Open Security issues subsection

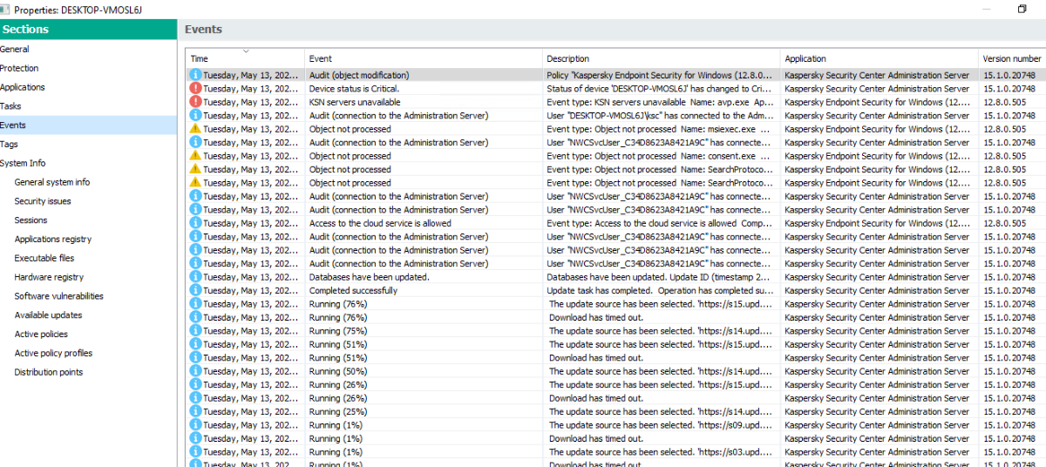(x=43, y=201)
